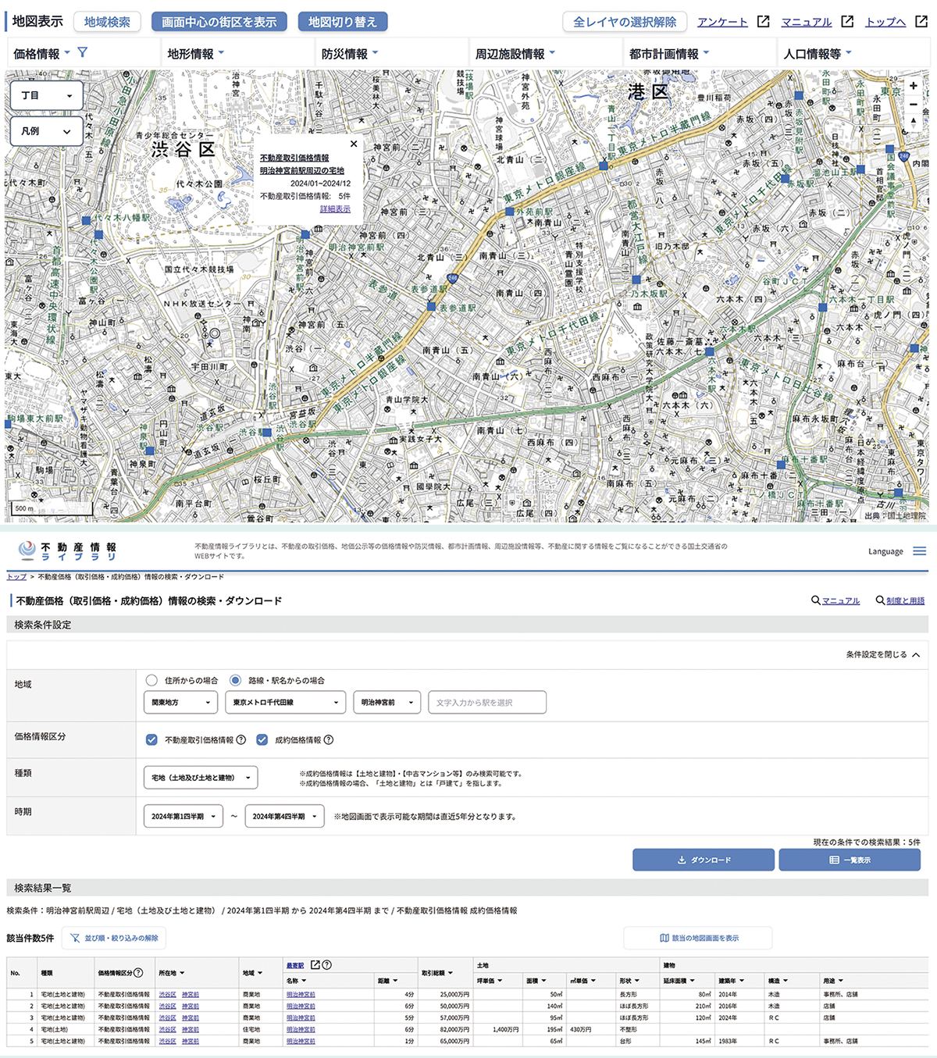Click the filter funnel icon beside 価格情報

point(83,53)
